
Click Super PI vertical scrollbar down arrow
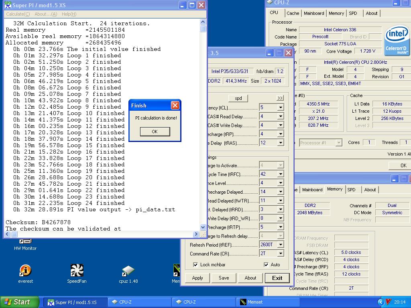203,227
